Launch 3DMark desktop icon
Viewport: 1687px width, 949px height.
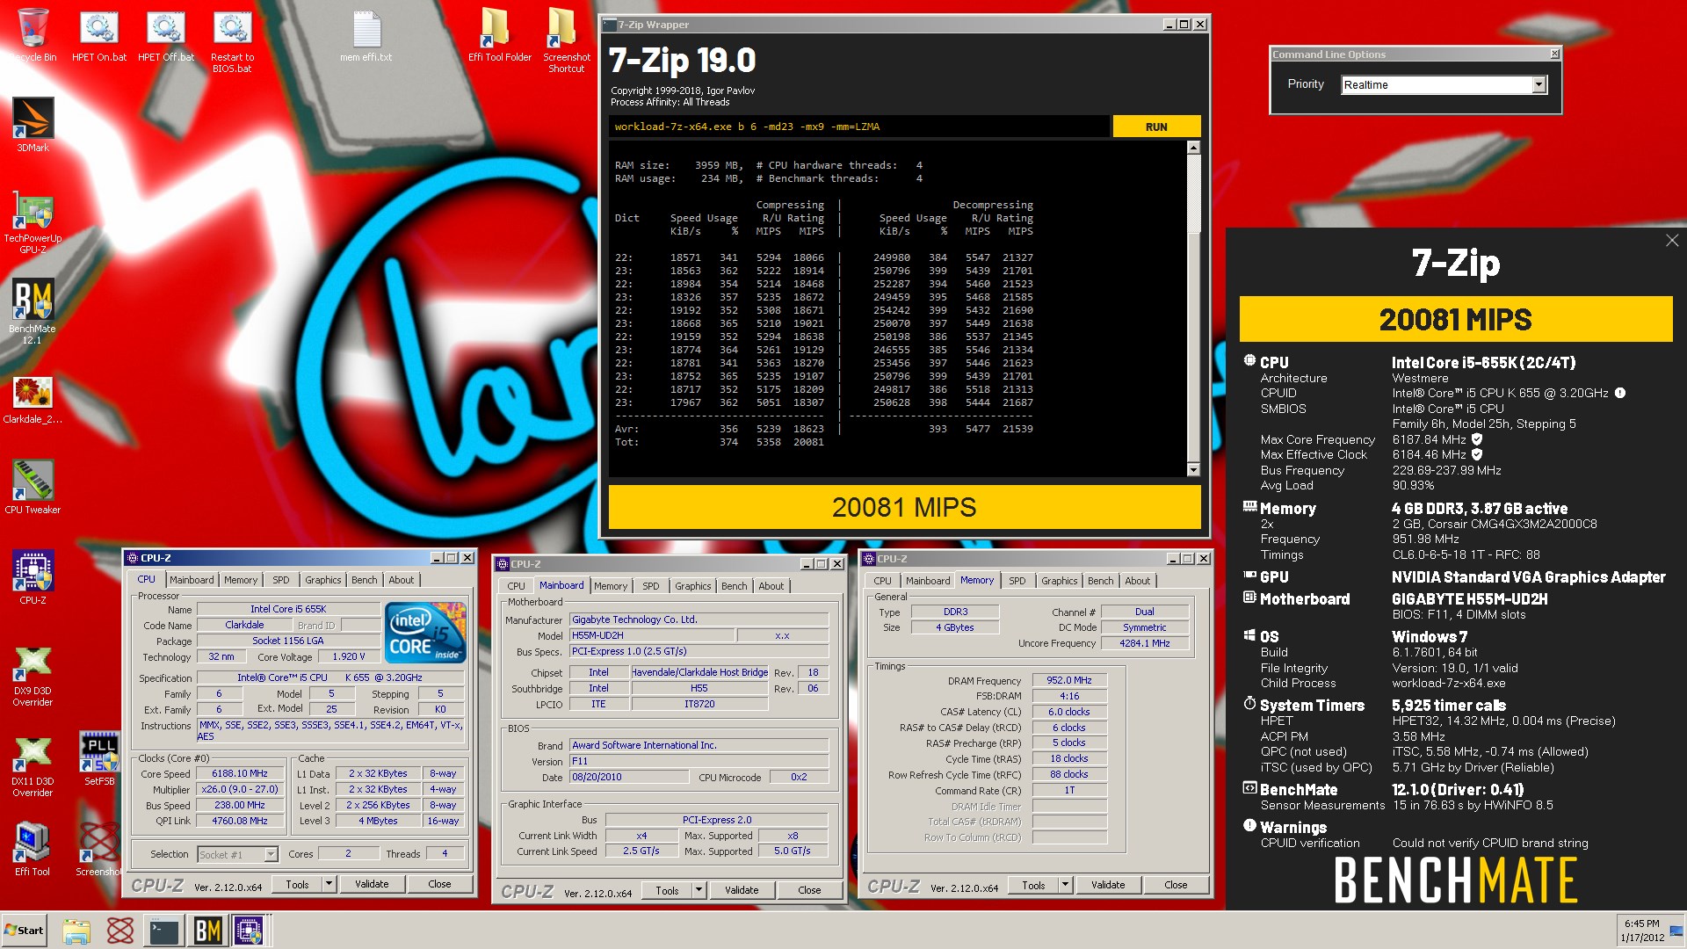coord(33,123)
